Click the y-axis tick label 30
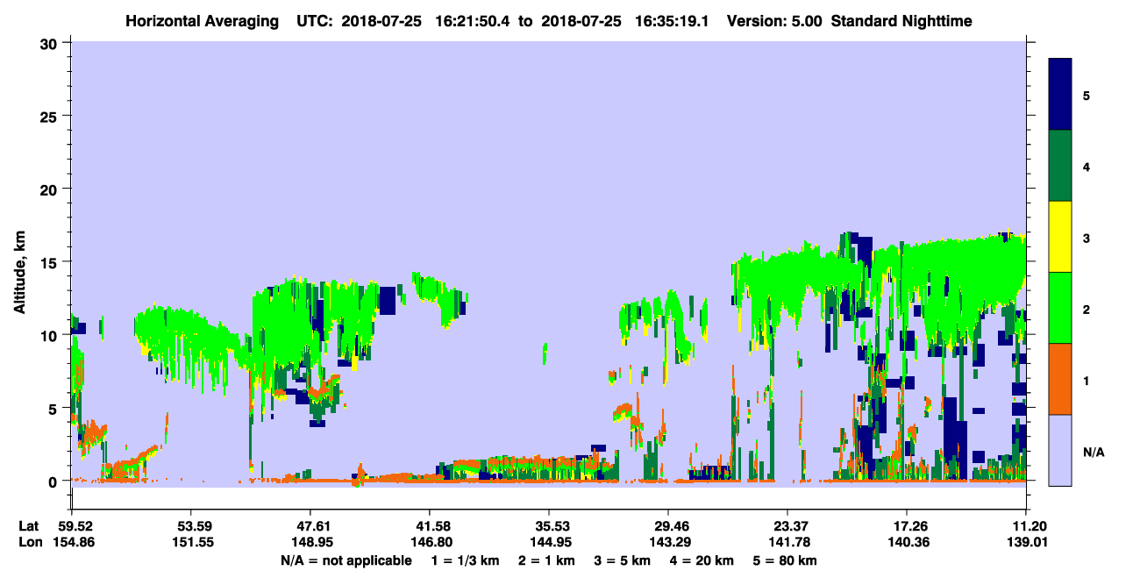Screen dimensions: 1140x585 [51, 43]
